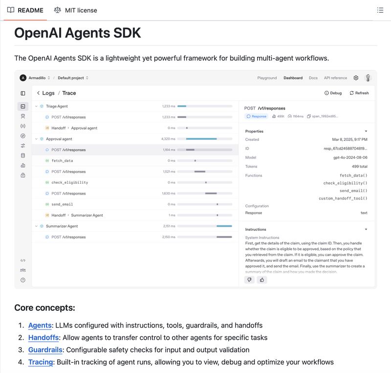Image resolution: width=391 pixels, height=373 pixels.
Task: Select the send_email trace row
Action: coord(135,204)
